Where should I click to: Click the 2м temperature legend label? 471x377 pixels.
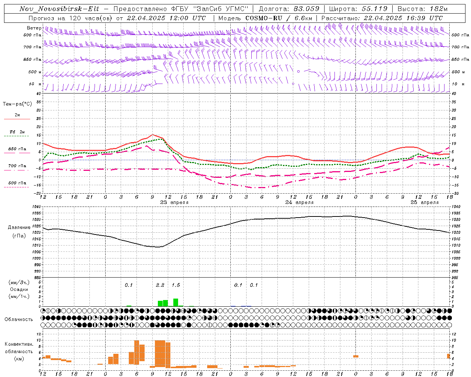pos(17,115)
